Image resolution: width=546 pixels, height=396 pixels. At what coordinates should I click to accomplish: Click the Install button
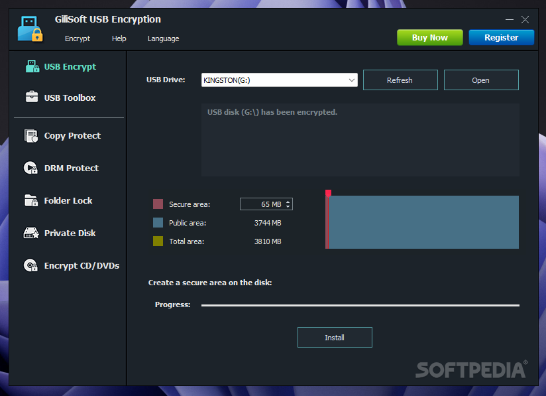[x=335, y=337]
